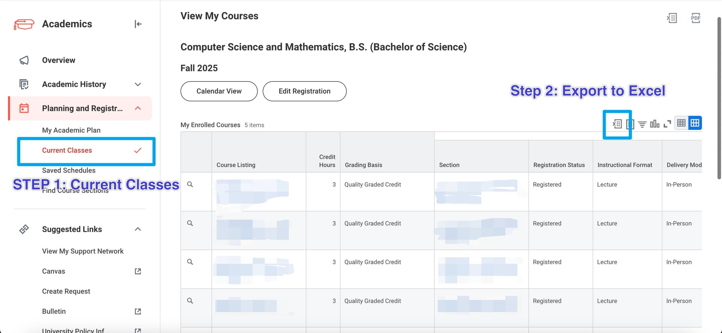This screenshot has height=333, width=722.
Task: Click the filter icon above the table
Action: click(x=642, y=124)
